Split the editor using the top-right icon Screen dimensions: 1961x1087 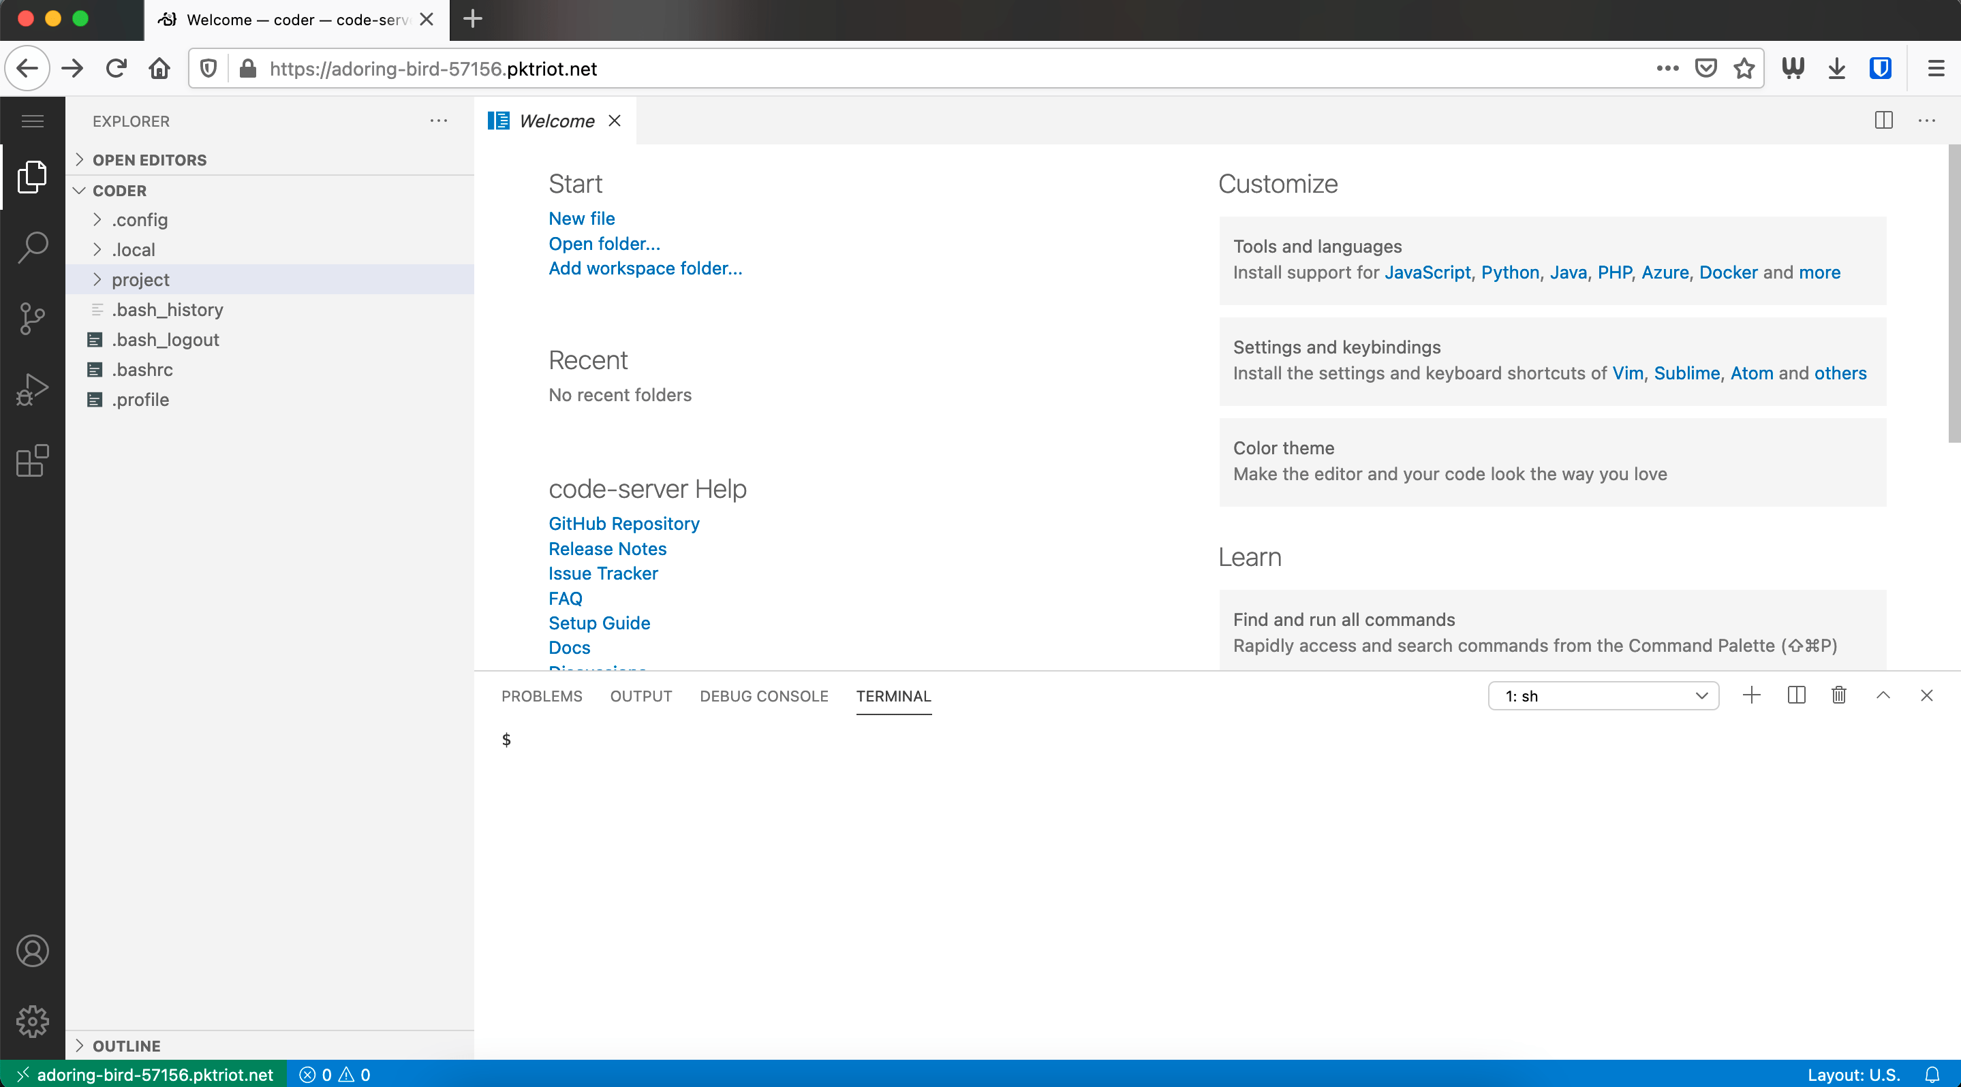point(1883,121)
